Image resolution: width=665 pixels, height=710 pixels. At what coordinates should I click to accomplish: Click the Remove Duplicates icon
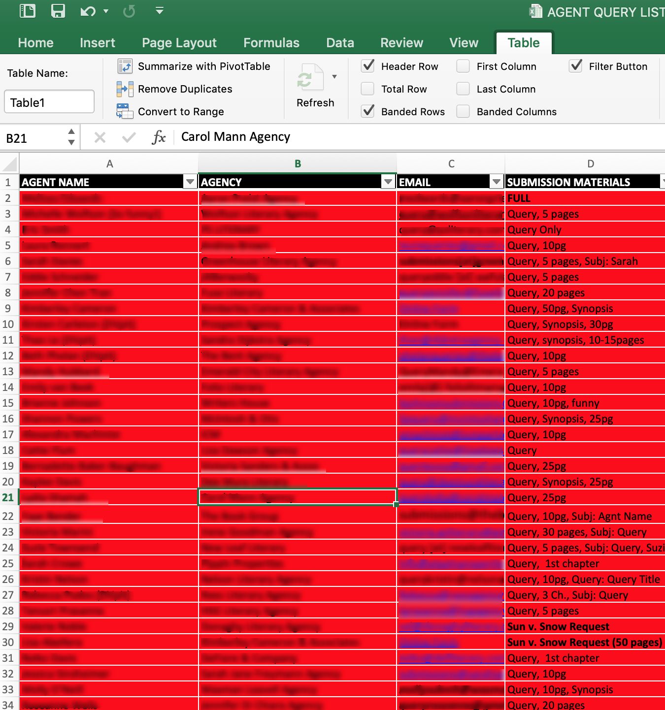click(125, 89)
